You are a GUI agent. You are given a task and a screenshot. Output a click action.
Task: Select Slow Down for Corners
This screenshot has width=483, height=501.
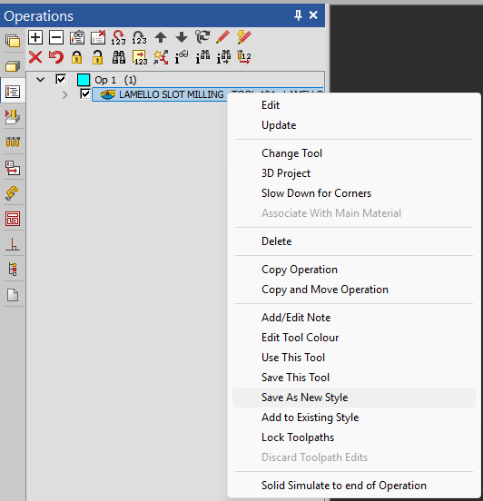(354, 193)
